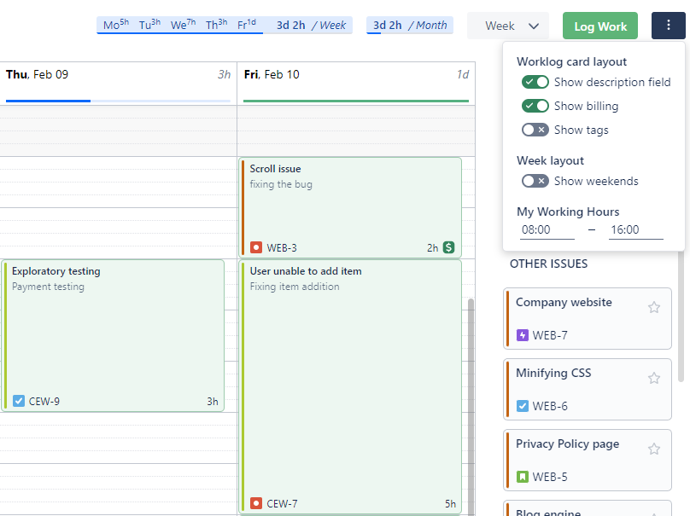Click the working hours end time 16:00
Image resolution: width=690 pixels, height=516 pixels.
(x=636, y=230)
